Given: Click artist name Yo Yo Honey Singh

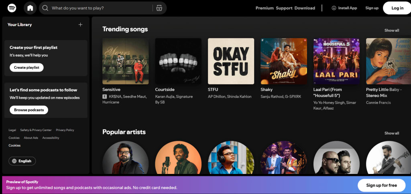Looking at the screenshot, I should click(329, 103).
